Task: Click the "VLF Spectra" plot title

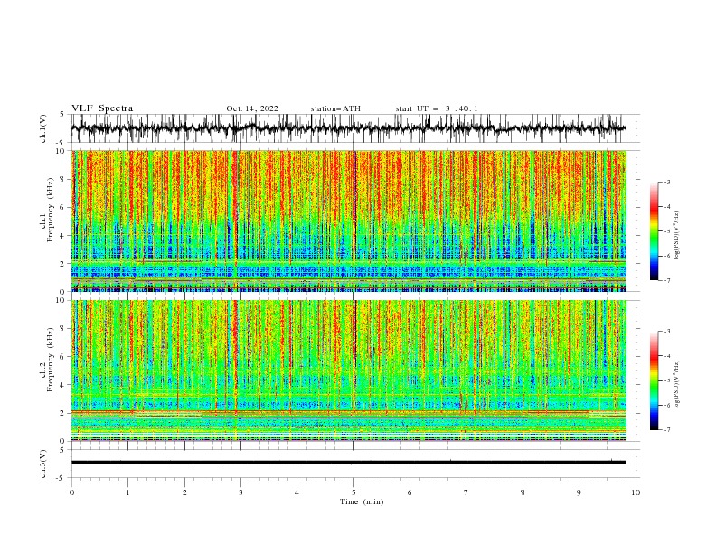Action: point(102,108)
